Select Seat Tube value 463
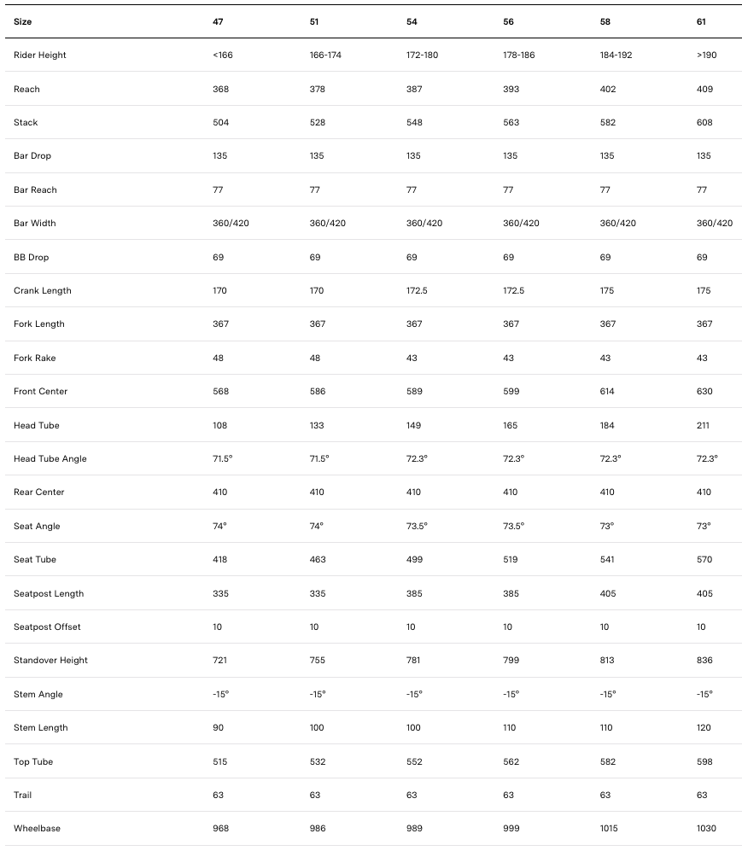This screenshot has width=742, height=851. (317, 560)
